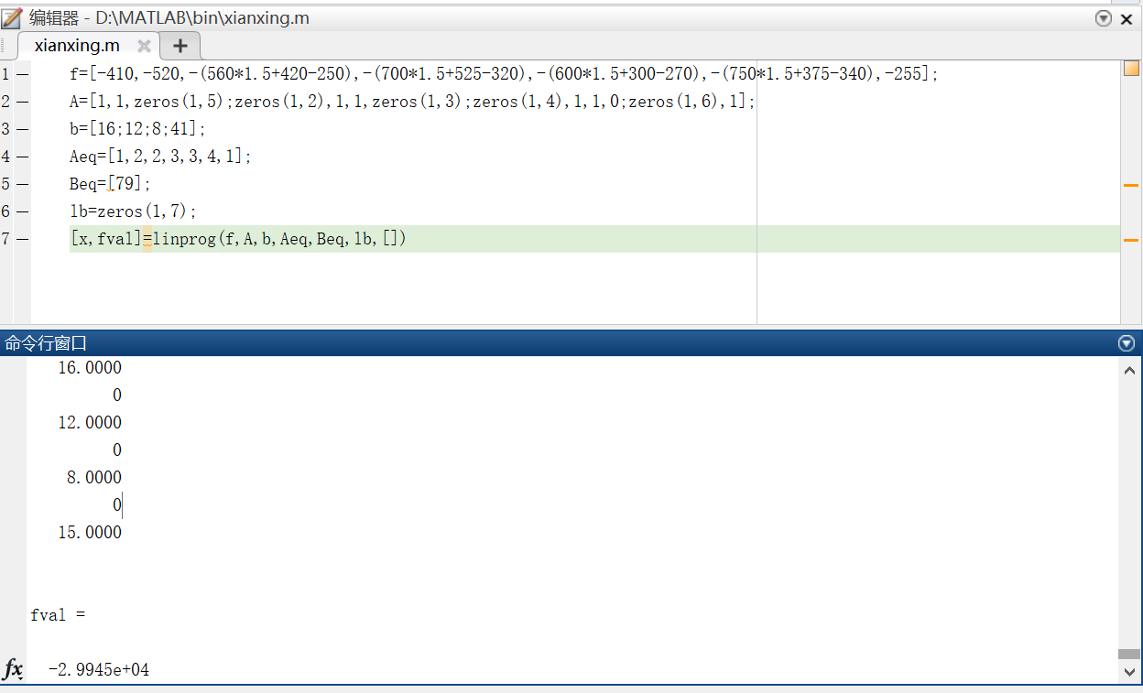Open the editor panel actions dropdown
Screen dimensions: 1143x693
(1104, 17)
